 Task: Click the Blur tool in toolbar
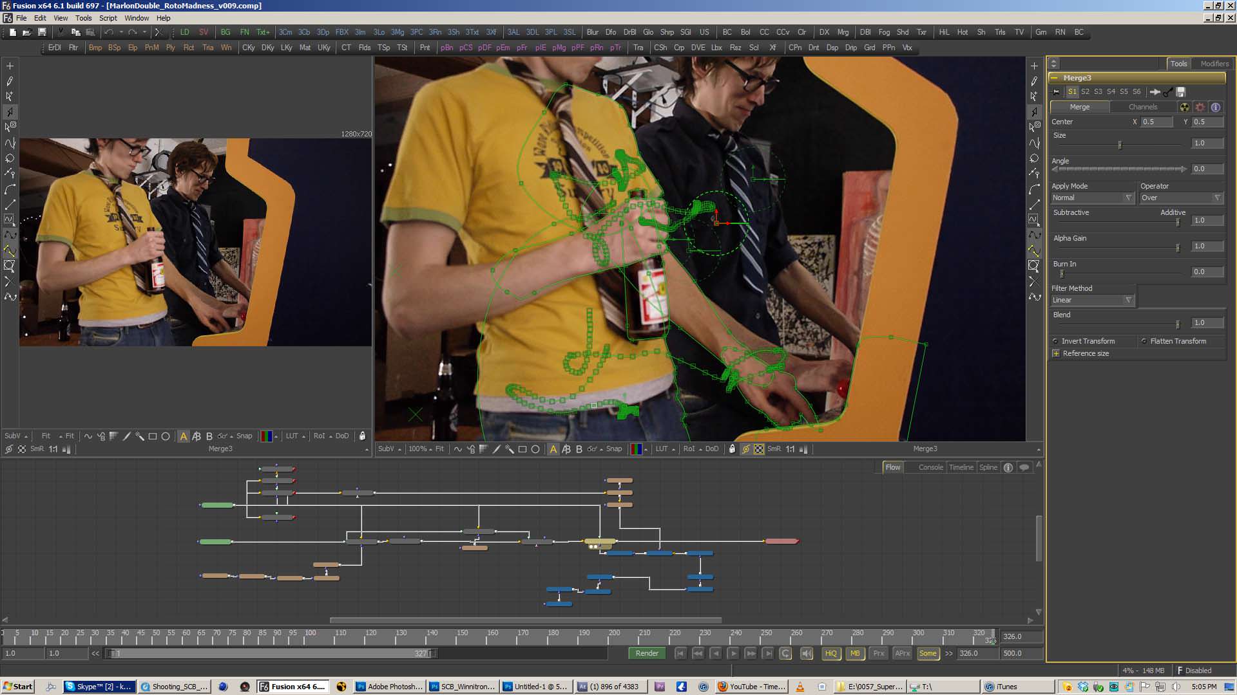pyautogui.click(x=593, y=32)
